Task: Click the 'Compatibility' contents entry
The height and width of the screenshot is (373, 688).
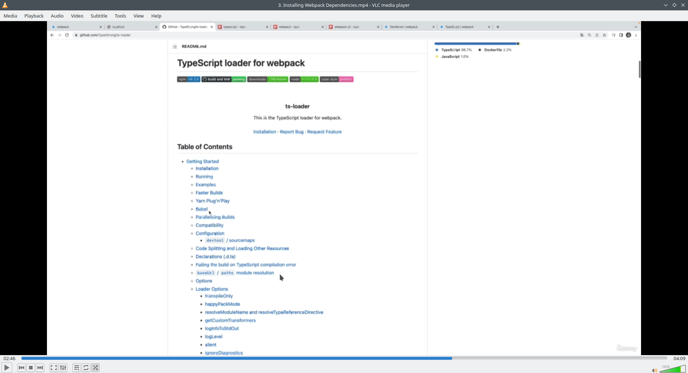Action: (209, 226)
